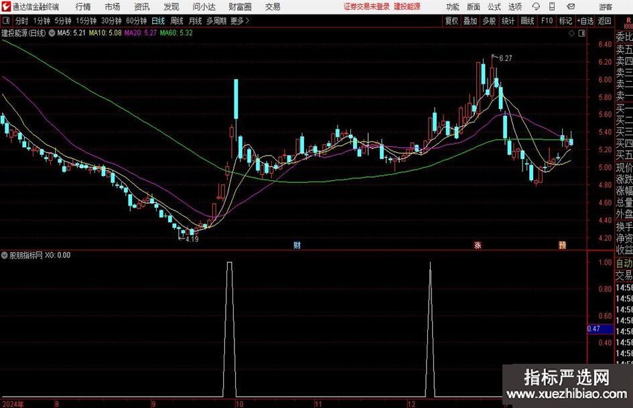Click the 返回 back button

pos(605,21)
